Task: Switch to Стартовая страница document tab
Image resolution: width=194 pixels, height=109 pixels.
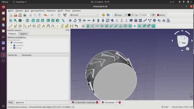Action: tap(85, 102)
